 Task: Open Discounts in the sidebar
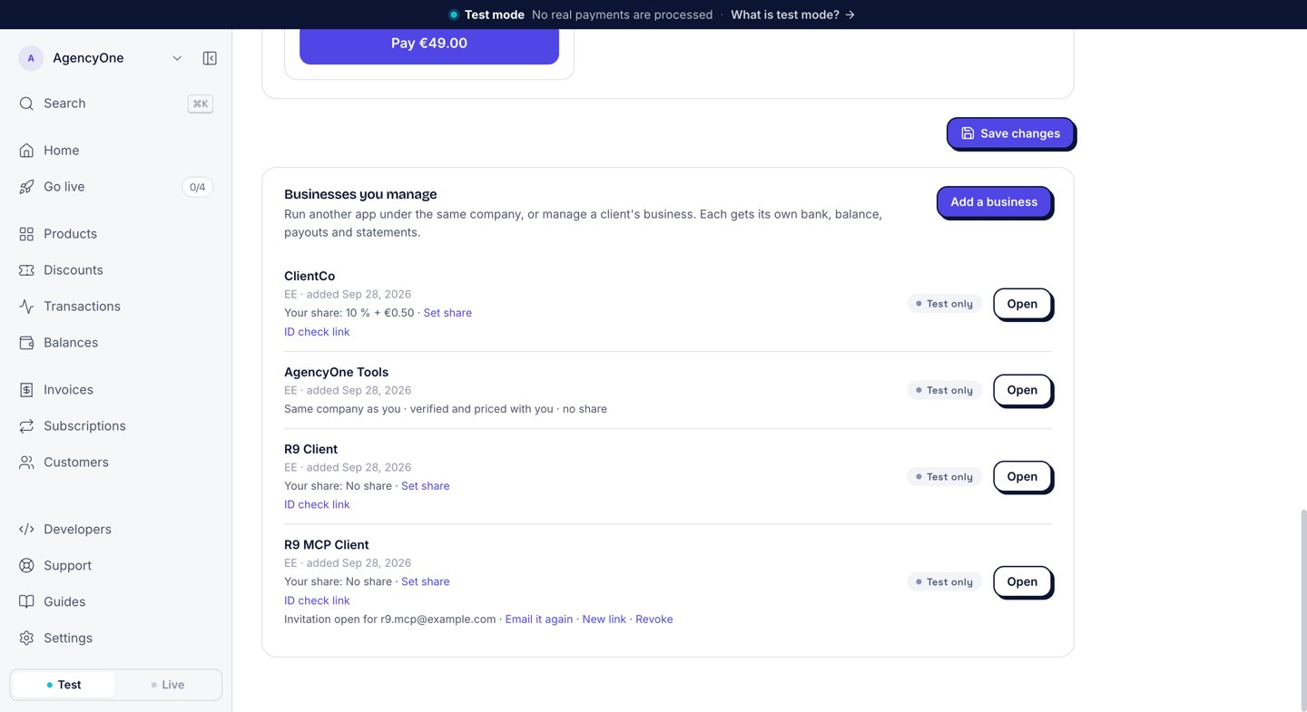point(115,270)
